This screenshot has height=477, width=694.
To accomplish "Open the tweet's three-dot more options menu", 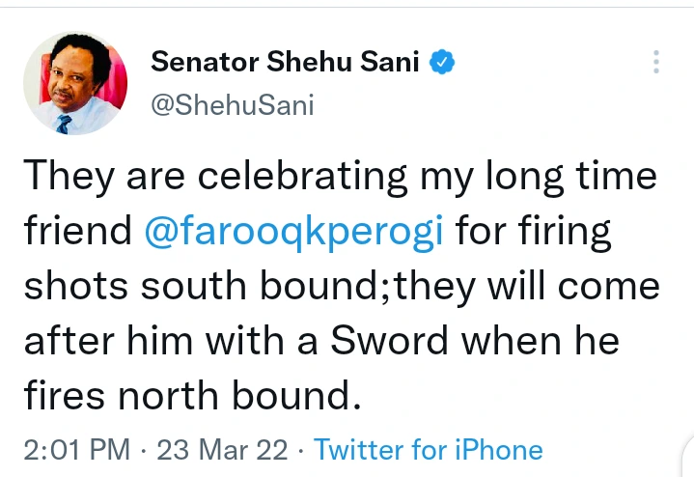I will 656,63.
